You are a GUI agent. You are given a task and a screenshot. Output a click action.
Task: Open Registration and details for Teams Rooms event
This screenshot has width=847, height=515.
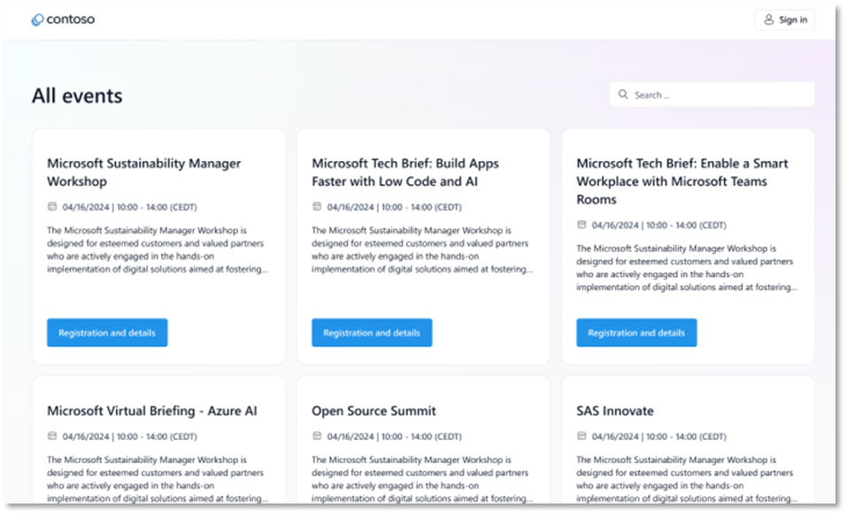pyautogui.click(x=636, y=333)
